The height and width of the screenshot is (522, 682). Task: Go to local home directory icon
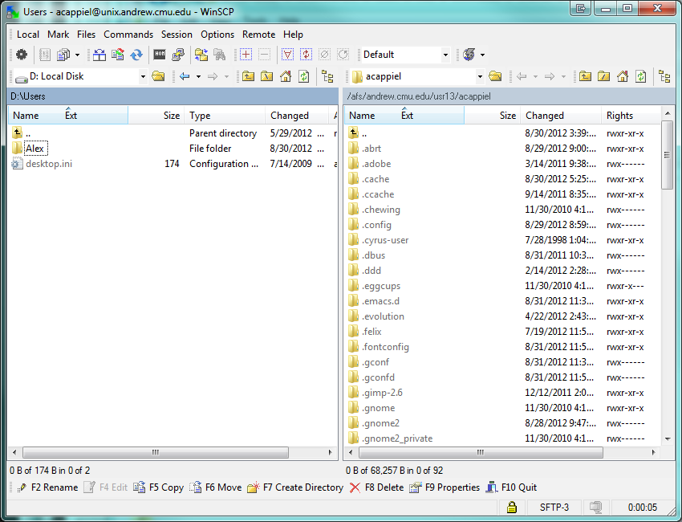click(286, 76)
